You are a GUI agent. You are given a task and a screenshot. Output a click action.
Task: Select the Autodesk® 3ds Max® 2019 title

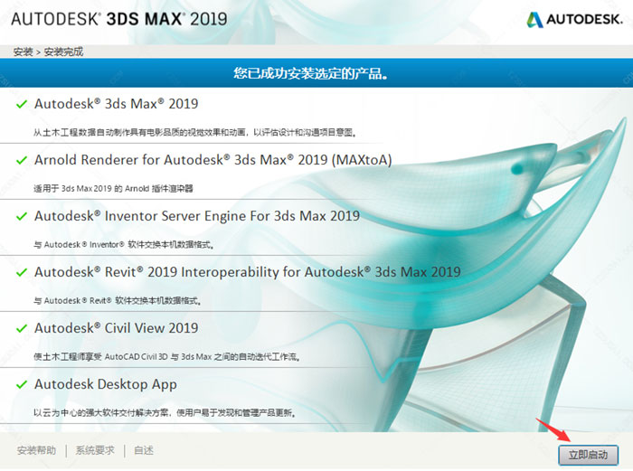point(117,104)
